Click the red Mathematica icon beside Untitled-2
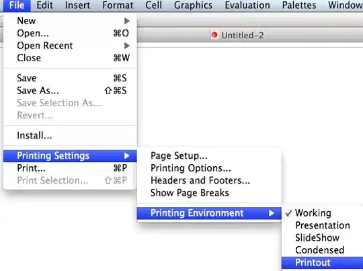Screen dimensions: 363x271 (214, 35)
